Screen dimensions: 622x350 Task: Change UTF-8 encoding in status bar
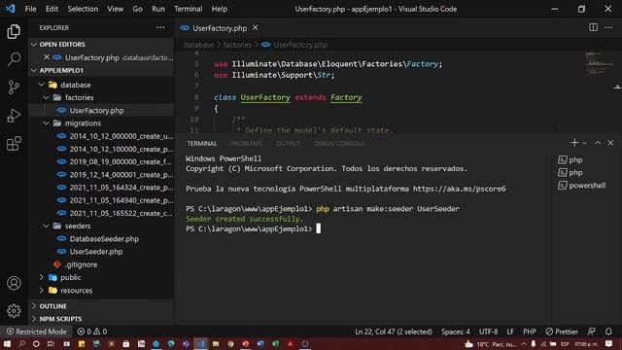pos(488,332)
